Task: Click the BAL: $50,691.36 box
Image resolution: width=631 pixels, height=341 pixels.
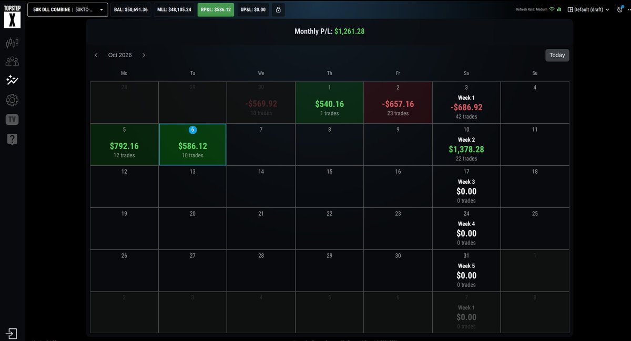Action: [131, 9]
